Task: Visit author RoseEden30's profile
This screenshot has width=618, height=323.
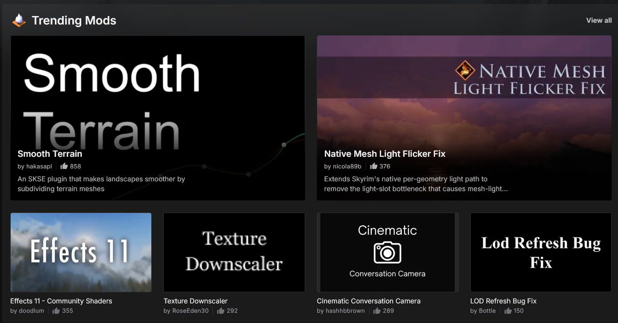Action: point(191,311)
